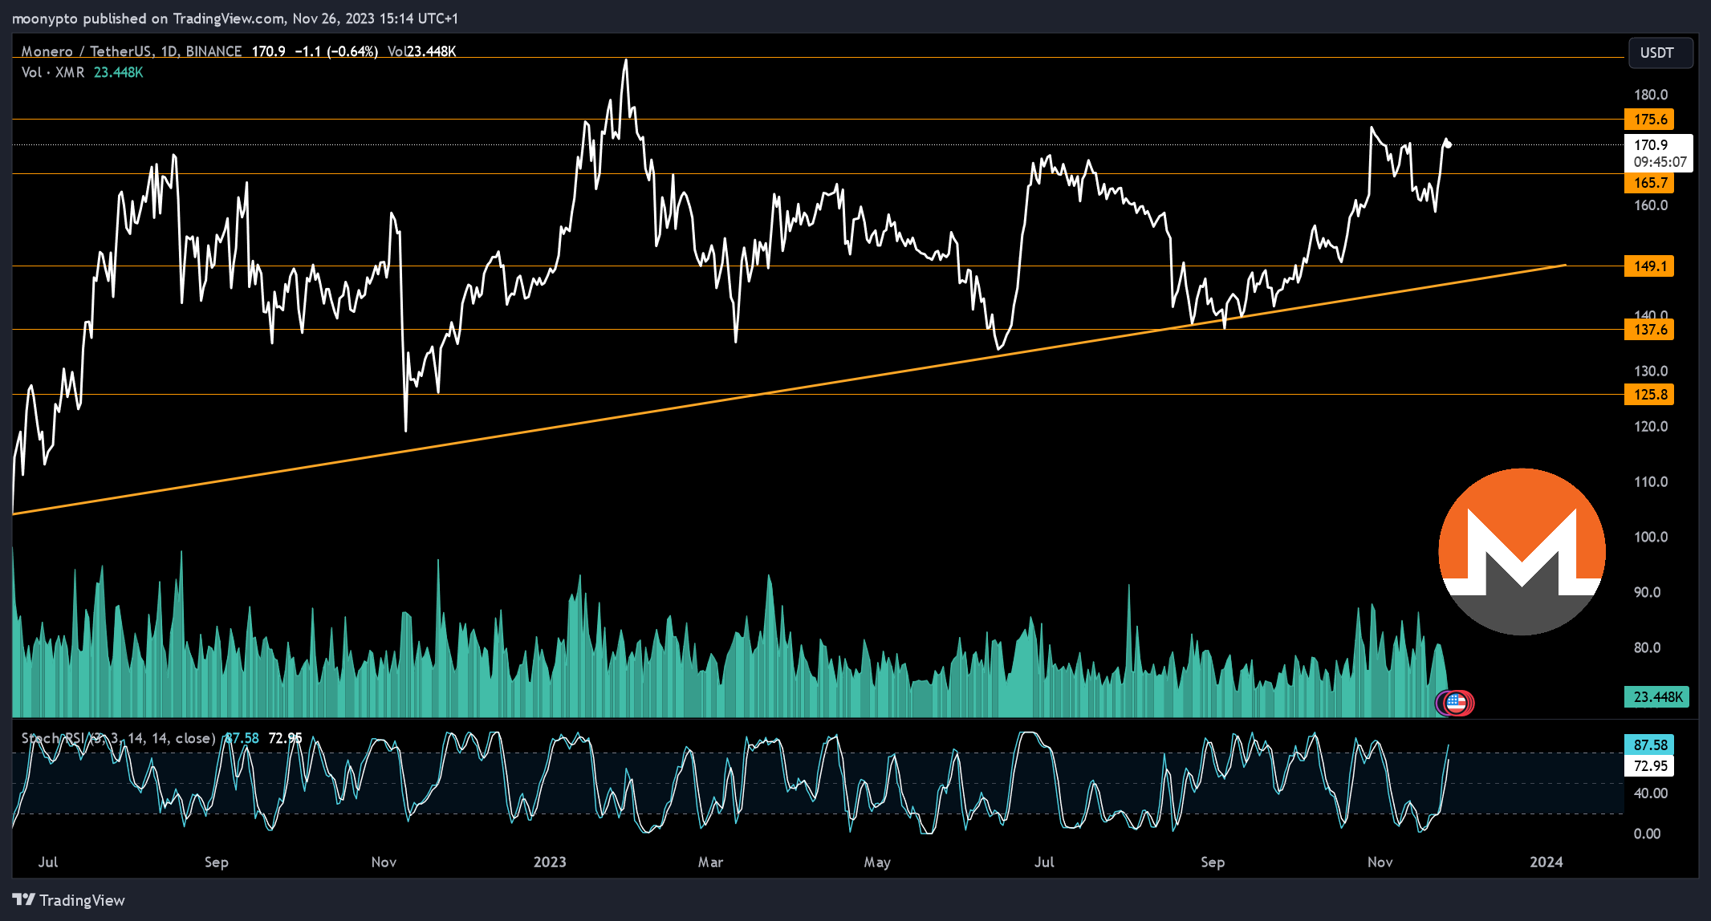The height and width of the screenshot is (921, 1711).
Task: Click the US flag event icon
Action: 1456,704
